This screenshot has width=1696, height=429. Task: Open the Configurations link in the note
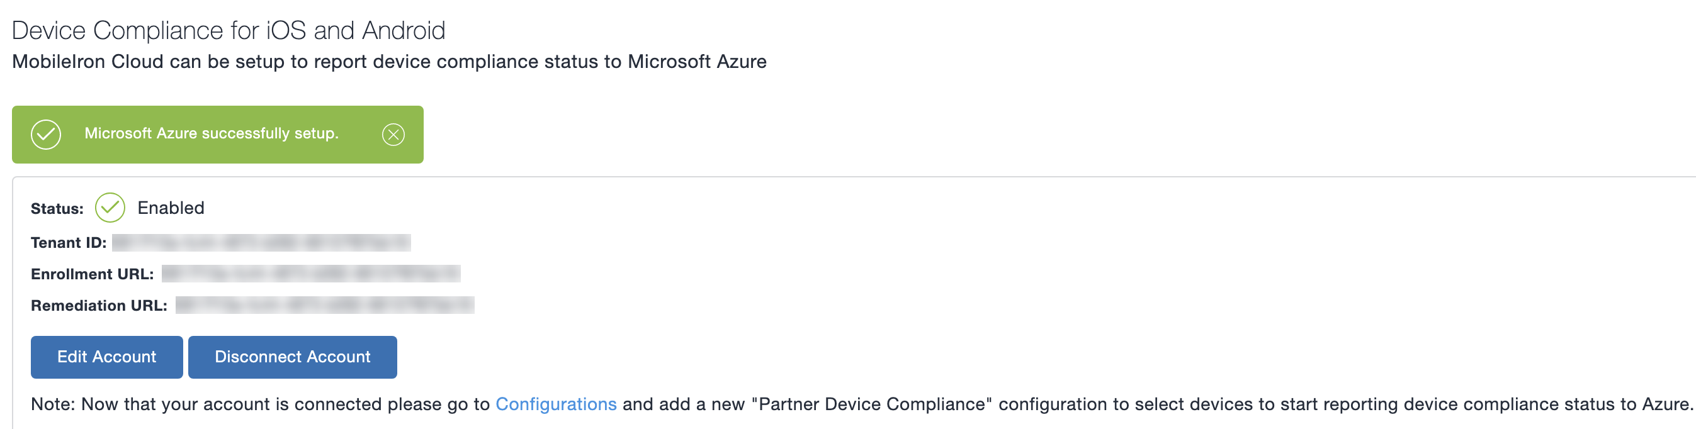[556, 404]
